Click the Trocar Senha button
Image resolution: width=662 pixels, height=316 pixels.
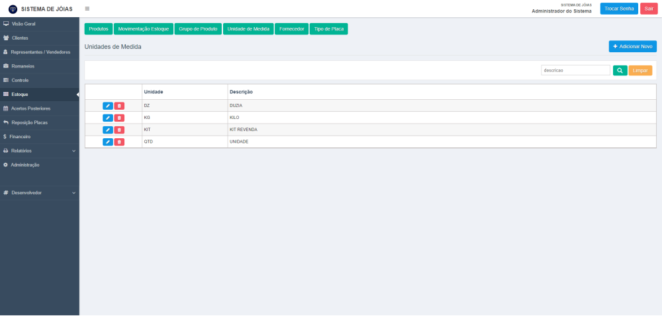(x=619, y=9)
